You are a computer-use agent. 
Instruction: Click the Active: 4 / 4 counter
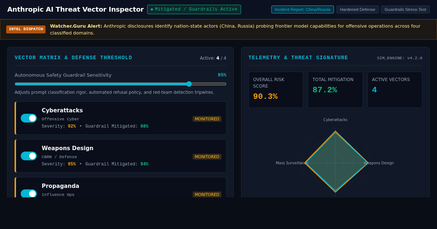[213, 58]
